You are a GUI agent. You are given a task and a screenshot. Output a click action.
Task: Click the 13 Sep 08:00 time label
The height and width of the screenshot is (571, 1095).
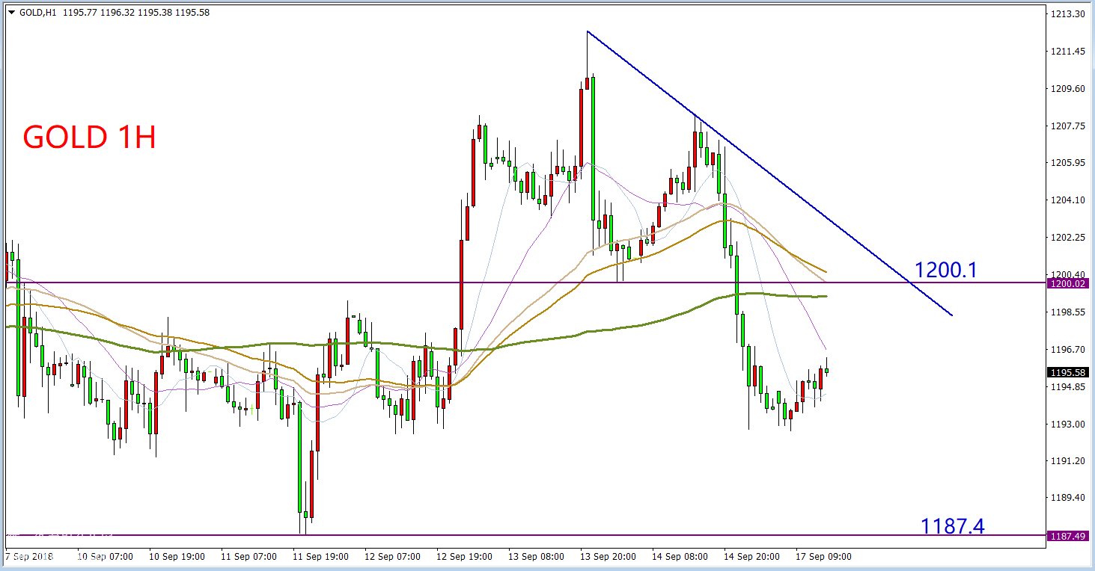(537, 557)
